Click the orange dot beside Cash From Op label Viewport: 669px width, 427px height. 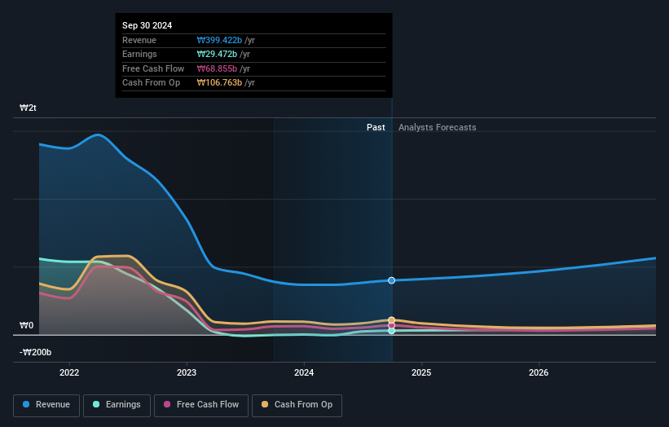click(x=265, y=405)
